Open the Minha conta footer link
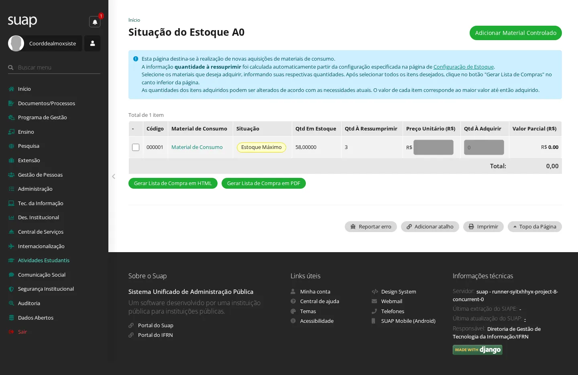The image size is (578, 375). pos(315,291)
